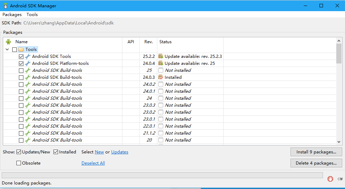The width and height of the screenshot is (345, 189).
Task: Check installed Build-tools 24.0.3 checkbox
Action: (21, 77)
